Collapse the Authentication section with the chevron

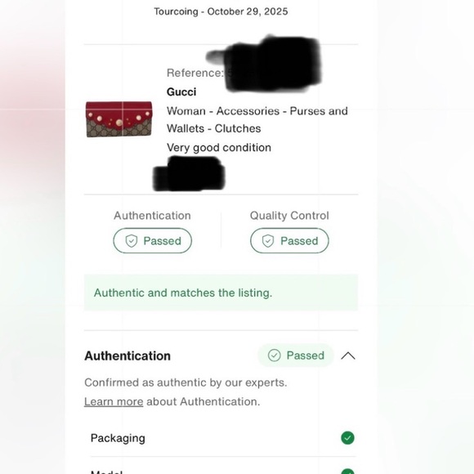coord(348,355)
